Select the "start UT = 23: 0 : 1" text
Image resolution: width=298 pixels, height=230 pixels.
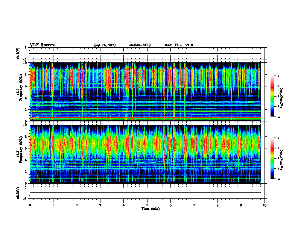(x=182, y=45)
